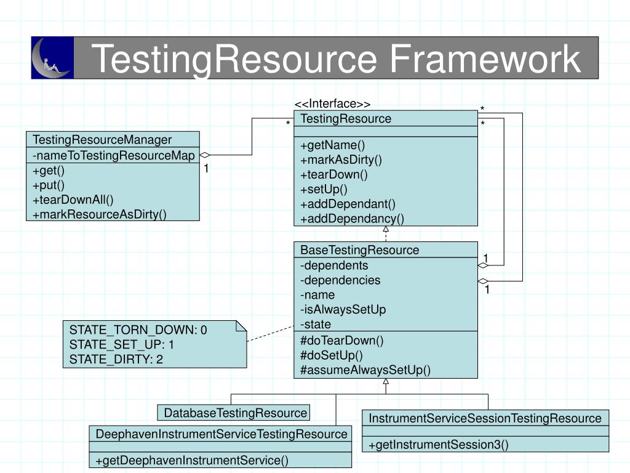Click the inheritance arrowhead below BaseTestingResource
Viewport: 630px width, 473px height.
386,382
